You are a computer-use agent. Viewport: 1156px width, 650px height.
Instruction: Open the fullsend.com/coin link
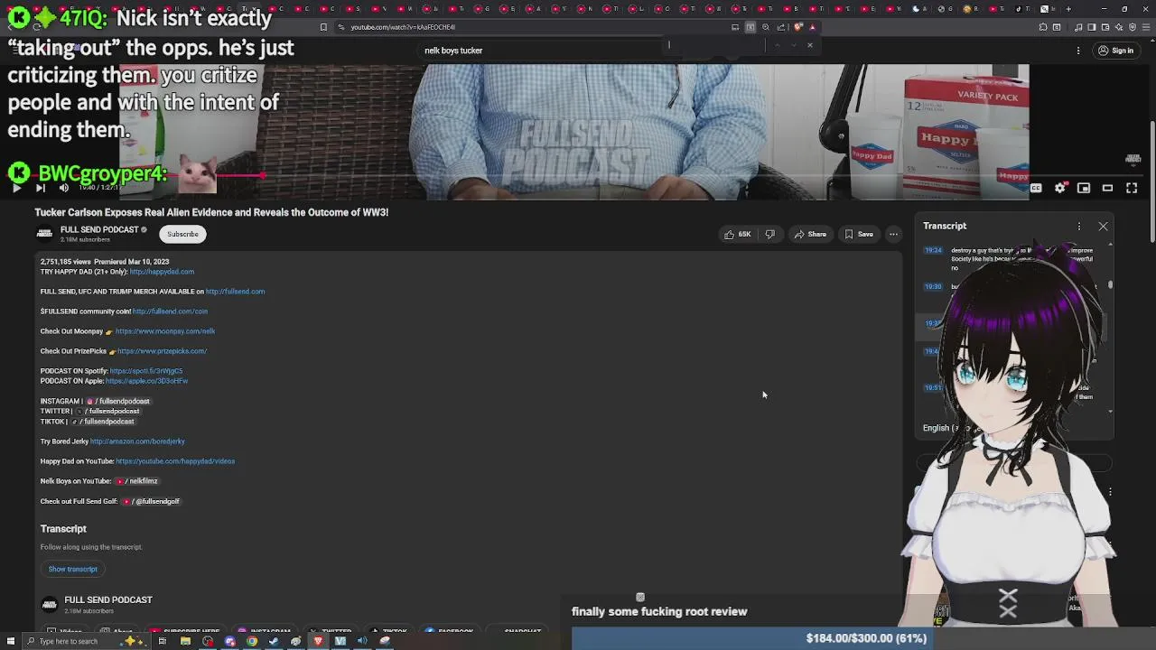(170, 311)
